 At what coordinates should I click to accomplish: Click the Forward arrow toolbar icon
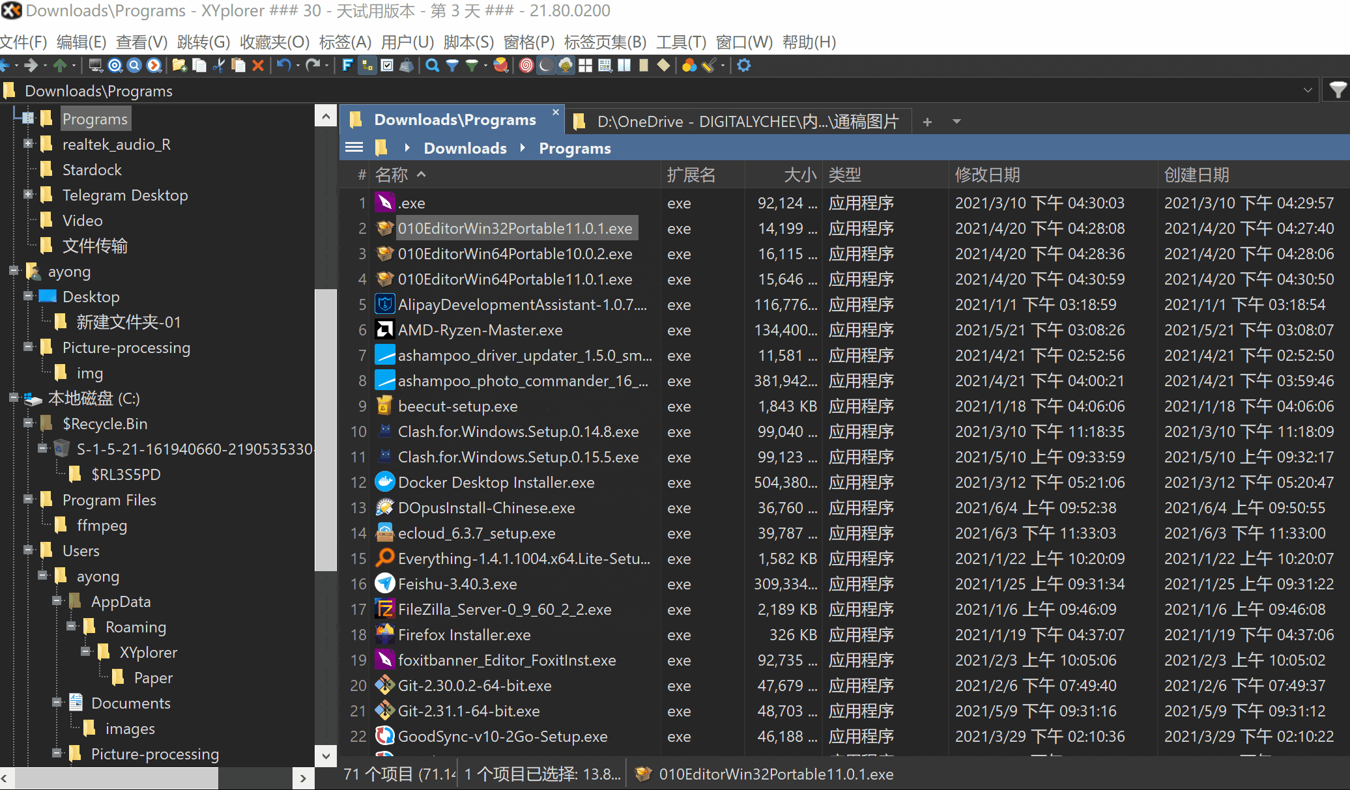[x=31, y=65]
